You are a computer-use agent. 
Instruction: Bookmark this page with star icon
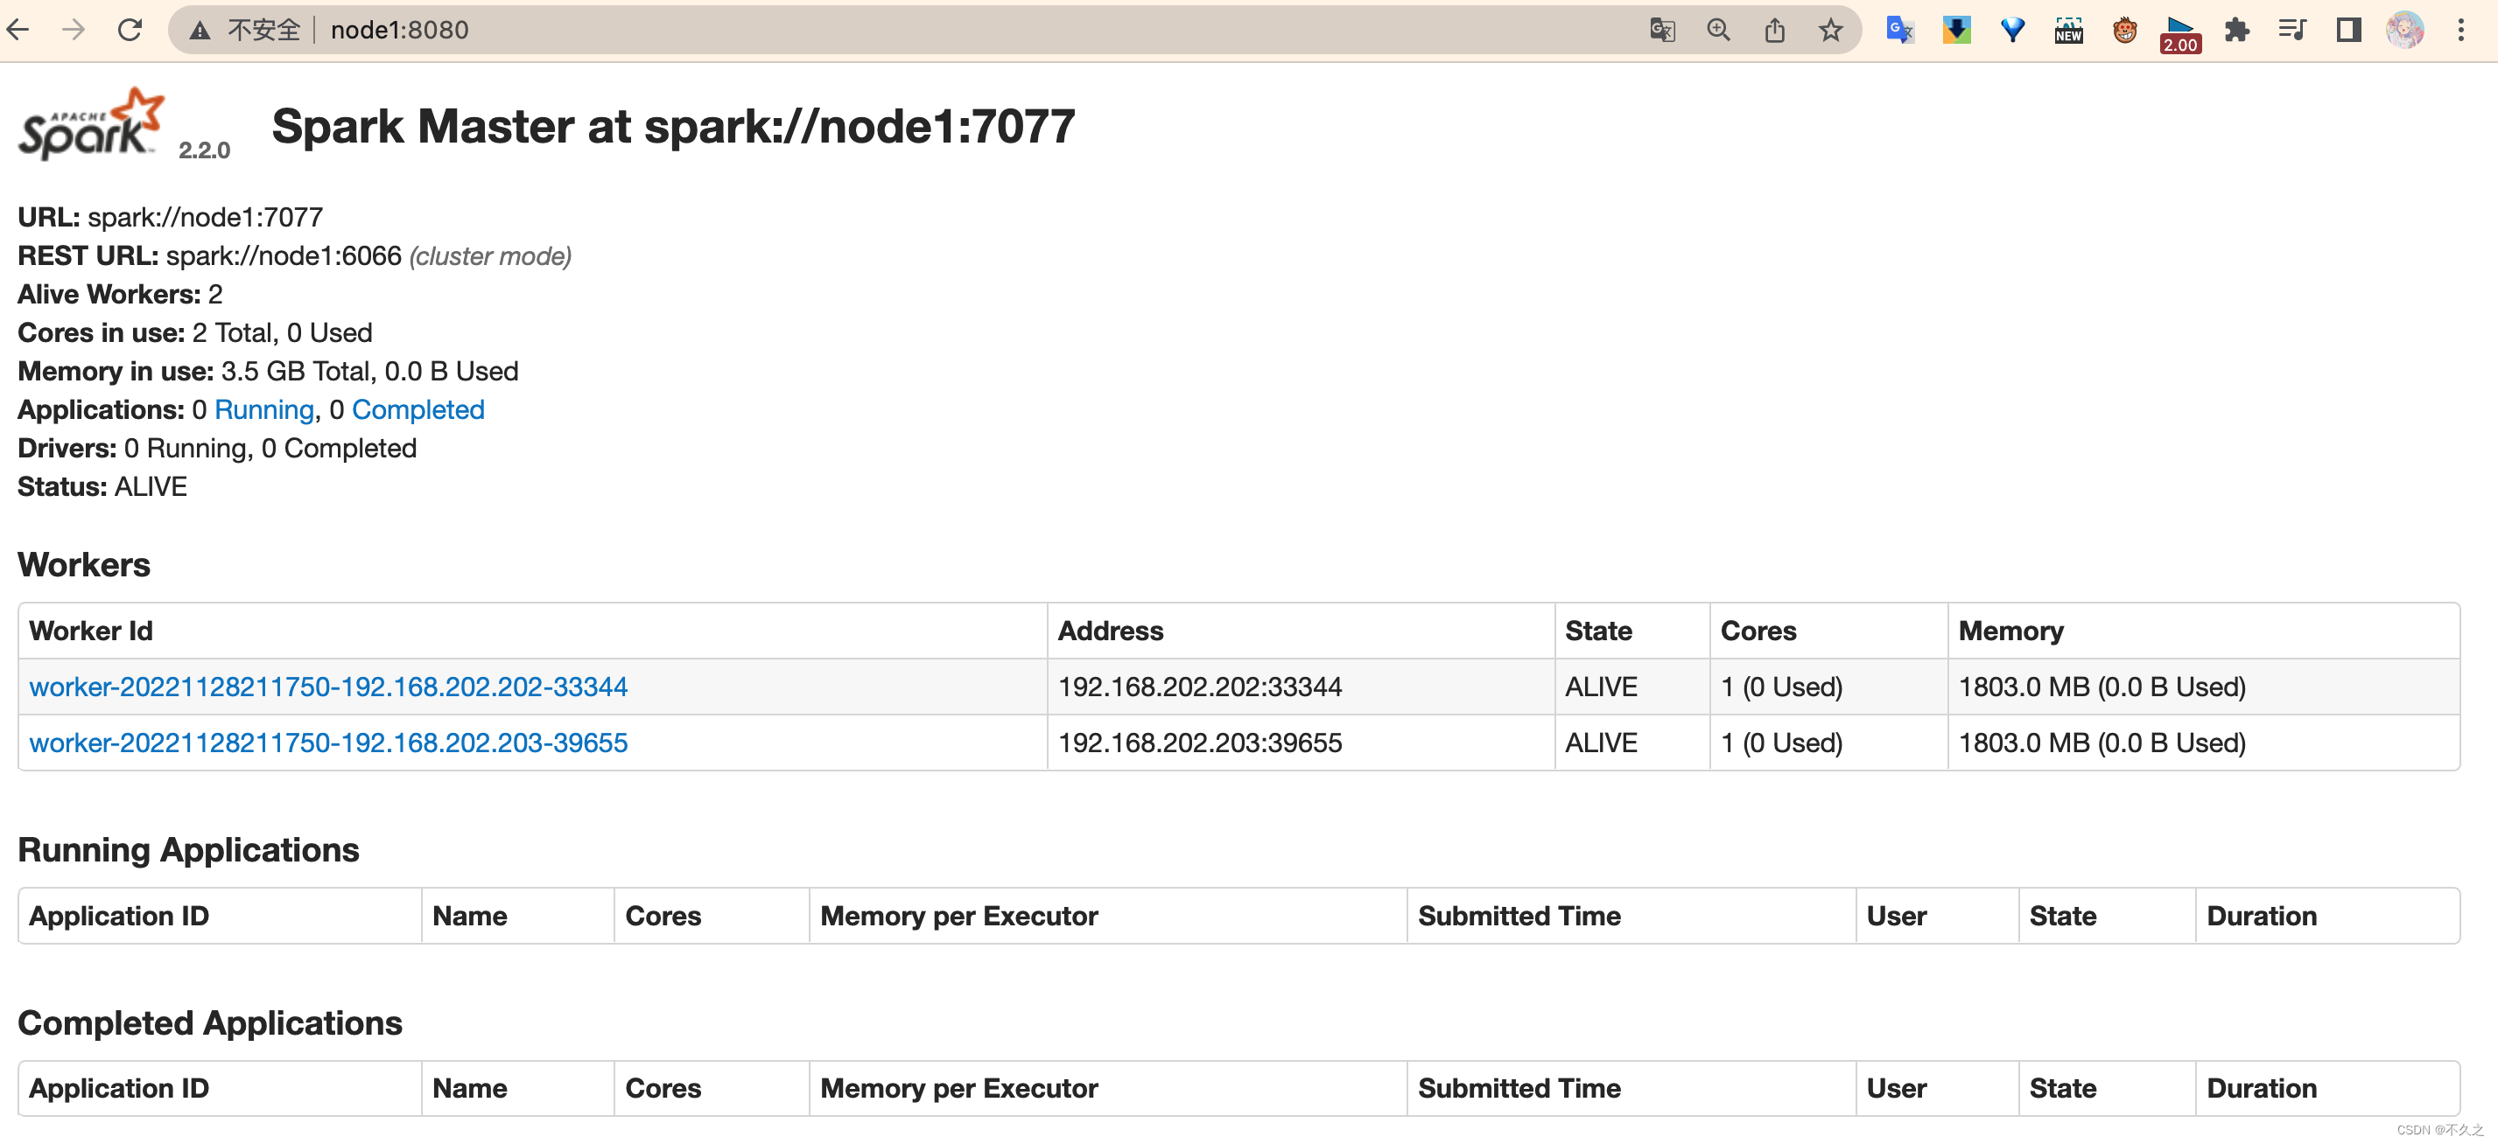(x=1830, y=30)
